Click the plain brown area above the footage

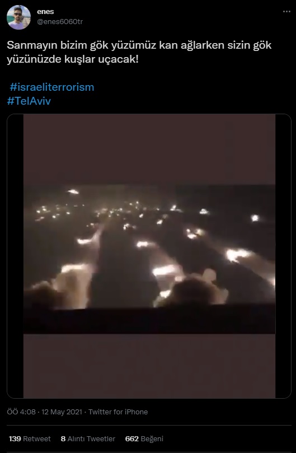[149, 149]
